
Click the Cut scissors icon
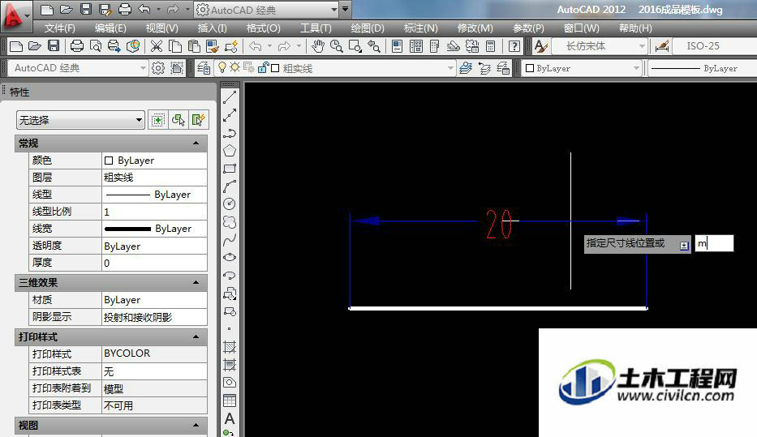tap(156, 46)
